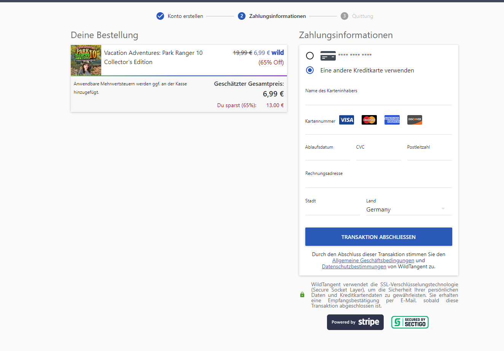Focus the Name des Karteninhabers field
Viewport: 504px width, 351px height.
point(379,99)
